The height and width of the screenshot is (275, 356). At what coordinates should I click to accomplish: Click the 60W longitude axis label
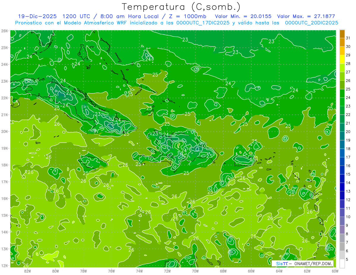tap(335, 271)
